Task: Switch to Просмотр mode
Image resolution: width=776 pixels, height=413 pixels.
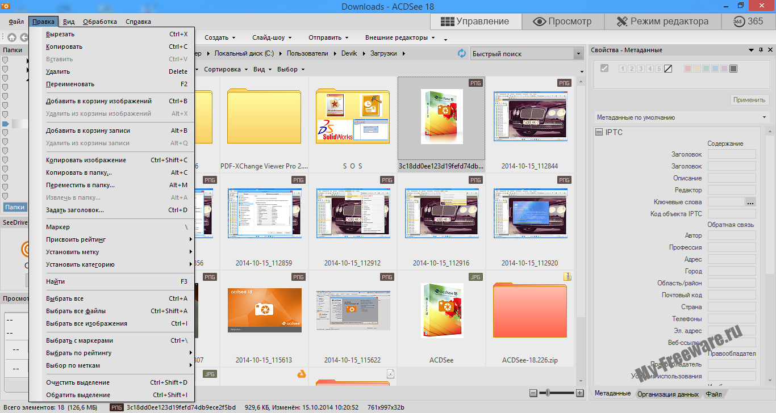Action: [562, 21]
